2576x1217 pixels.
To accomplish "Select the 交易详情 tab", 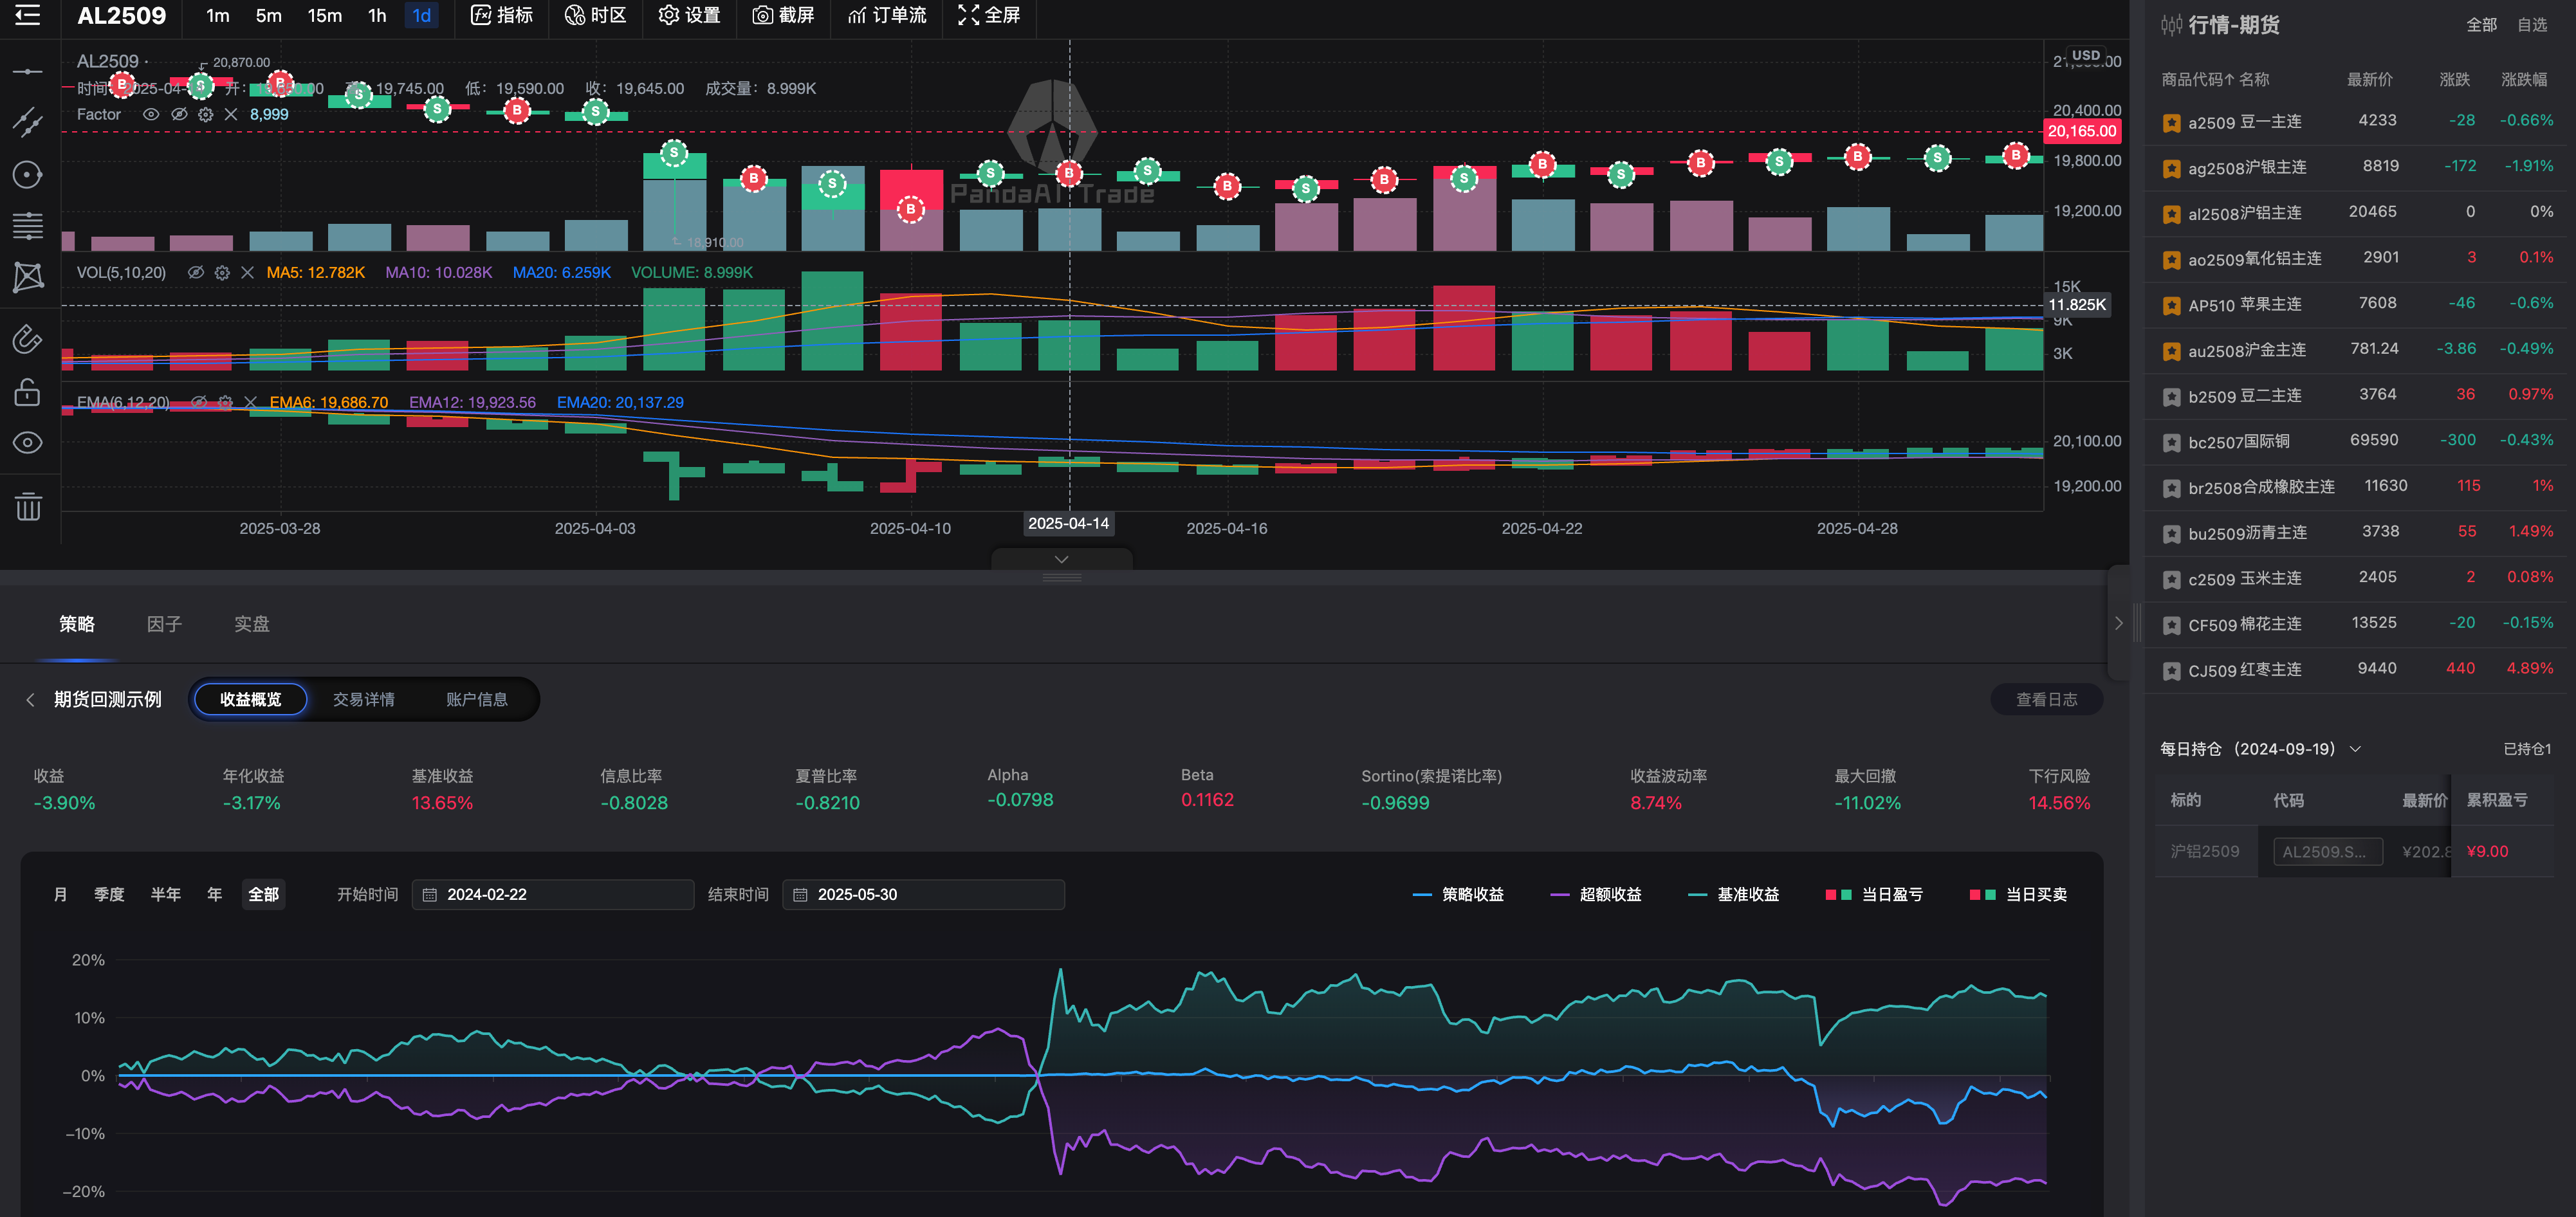I will [x=363, y=699].
